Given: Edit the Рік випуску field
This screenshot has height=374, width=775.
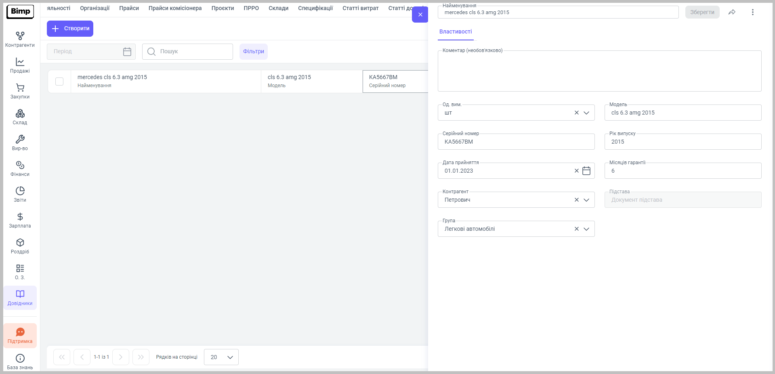Looking at the screenshot, I should click(x=683, y=142).
